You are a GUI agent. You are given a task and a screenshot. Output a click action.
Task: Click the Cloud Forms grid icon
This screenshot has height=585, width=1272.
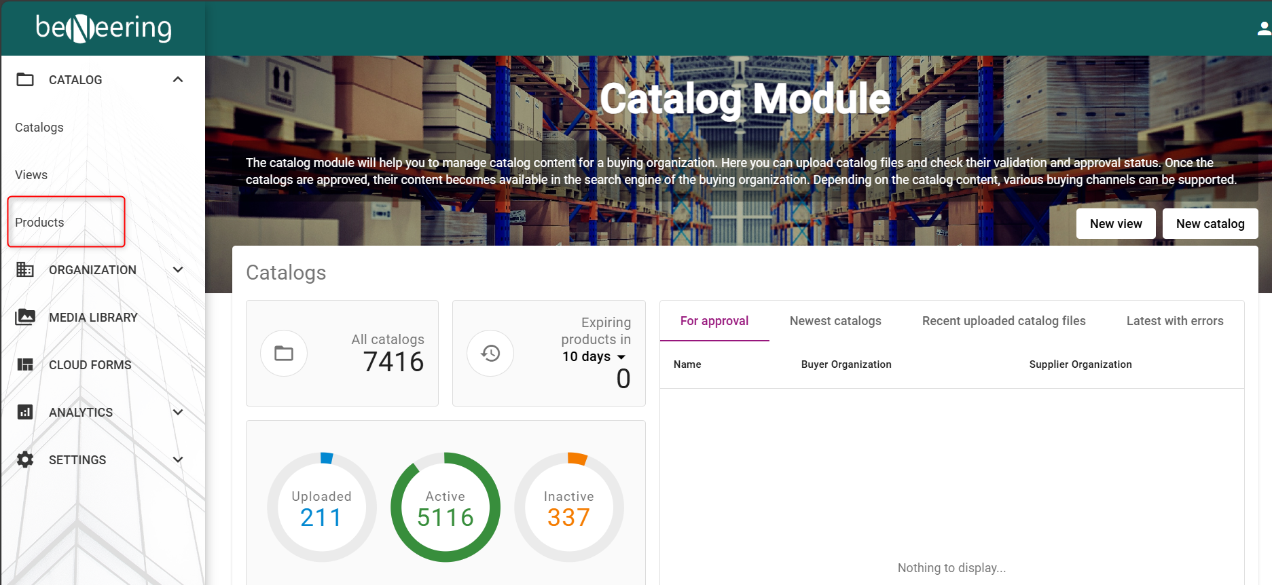[25, 364]
